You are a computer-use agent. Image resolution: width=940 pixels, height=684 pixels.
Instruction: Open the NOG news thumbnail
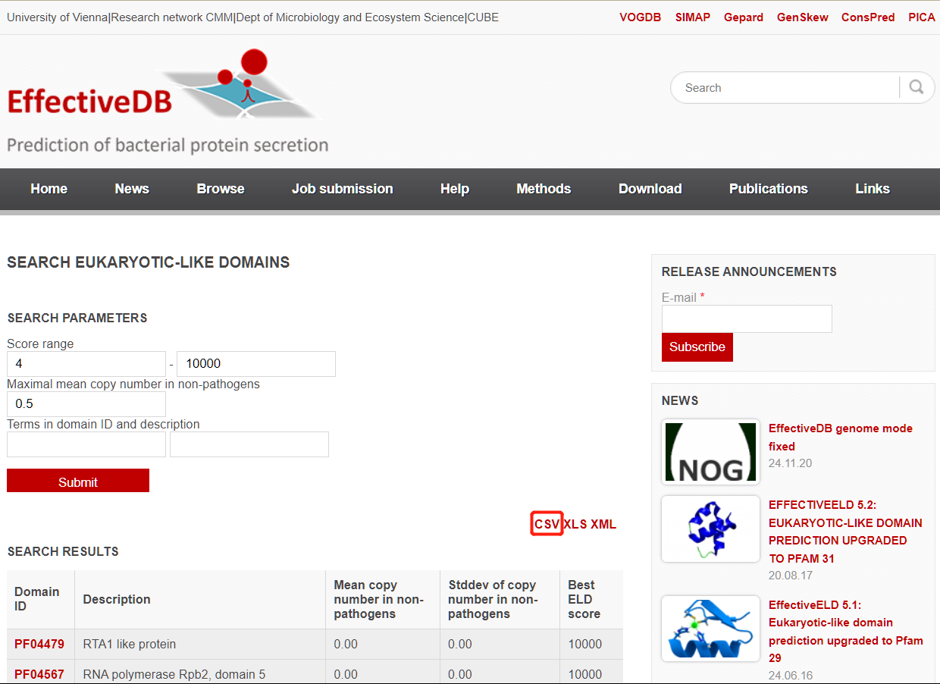[710, 452]
